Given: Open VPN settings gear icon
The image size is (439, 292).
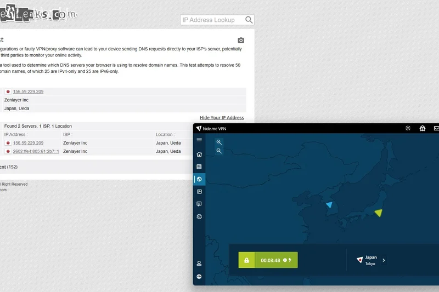Looking at the screenshot, I should 199,216.
